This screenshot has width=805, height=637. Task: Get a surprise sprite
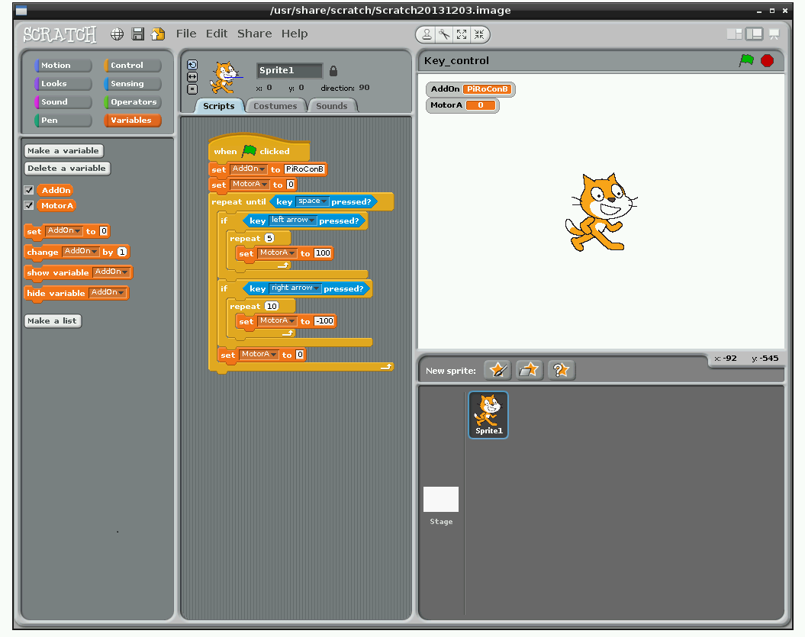pos(561,370)
